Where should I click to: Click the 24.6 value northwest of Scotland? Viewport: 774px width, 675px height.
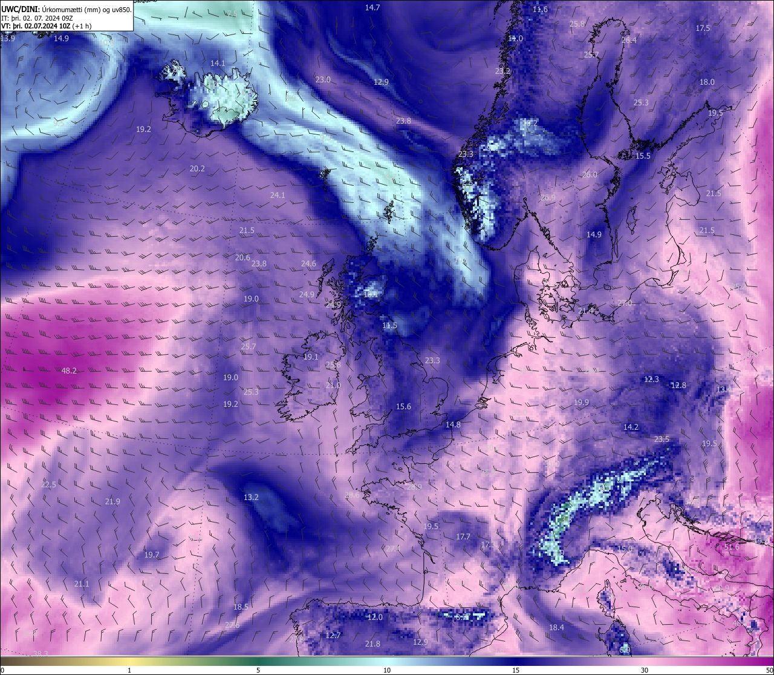(308, 263)
